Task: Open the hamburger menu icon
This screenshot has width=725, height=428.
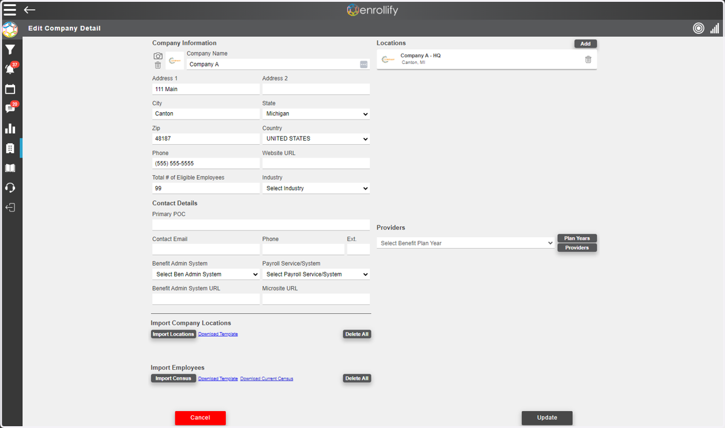Action: coord(10,10)
